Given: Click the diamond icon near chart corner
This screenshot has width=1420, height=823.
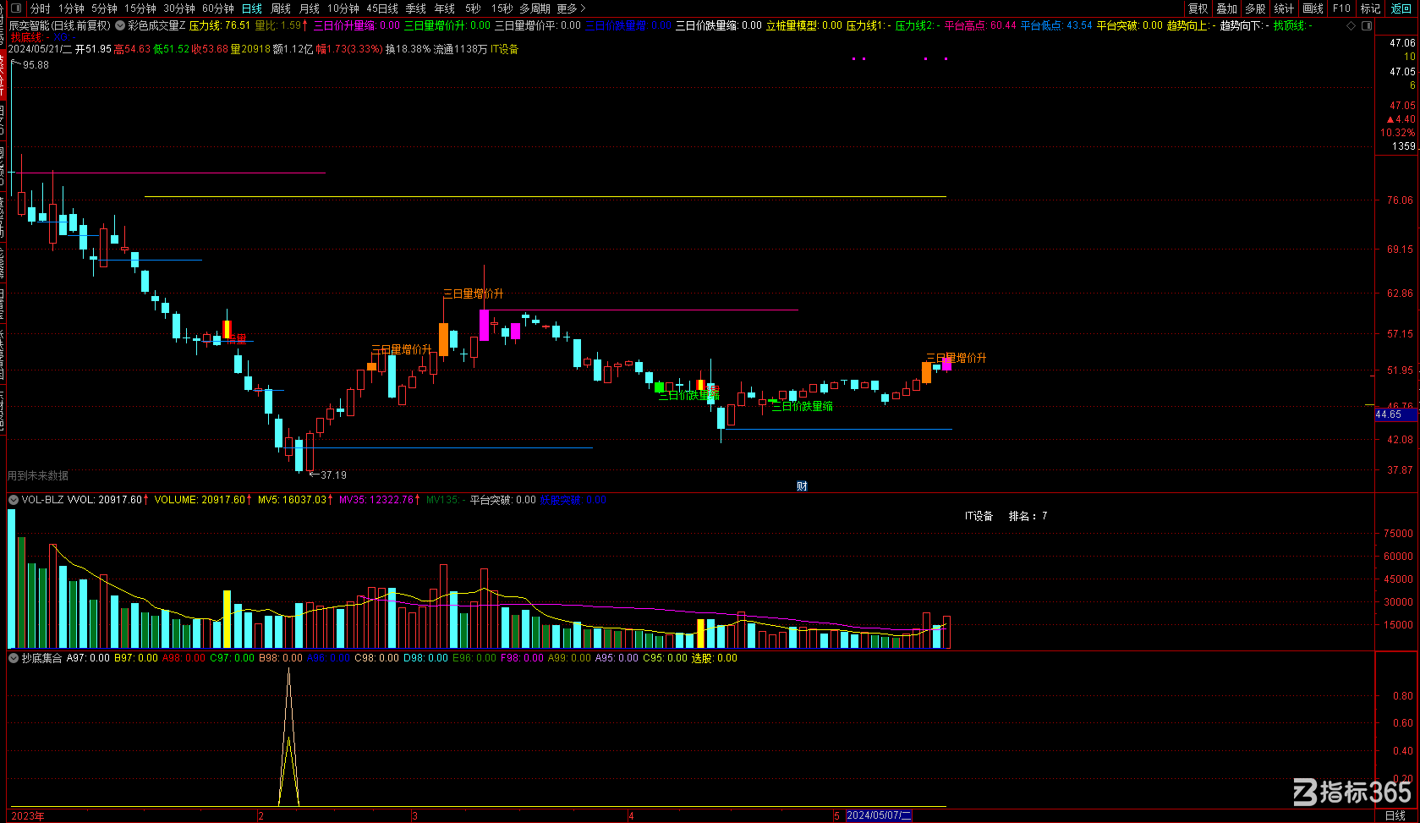Looking at the screenshot, I should tap(1351, 26).
